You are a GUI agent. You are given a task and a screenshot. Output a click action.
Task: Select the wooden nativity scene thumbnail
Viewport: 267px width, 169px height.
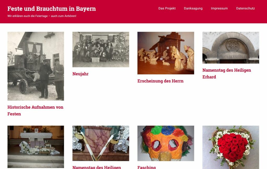(166, 53)
